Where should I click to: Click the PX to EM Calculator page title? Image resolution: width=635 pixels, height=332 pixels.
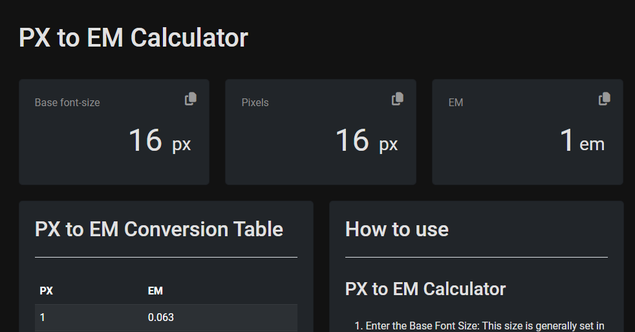133,38
